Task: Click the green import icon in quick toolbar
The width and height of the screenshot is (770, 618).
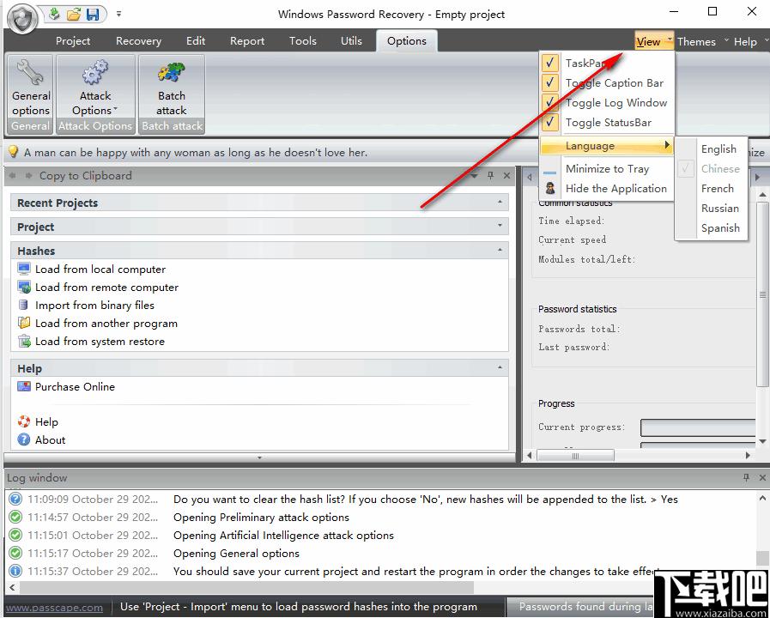Action: click(54, 14)
